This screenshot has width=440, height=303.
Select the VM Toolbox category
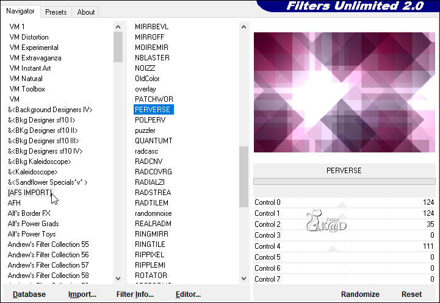point(27,89)
